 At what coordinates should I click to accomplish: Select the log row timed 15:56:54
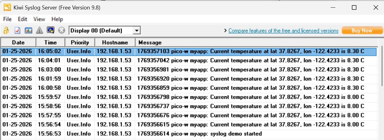[189, 124]
